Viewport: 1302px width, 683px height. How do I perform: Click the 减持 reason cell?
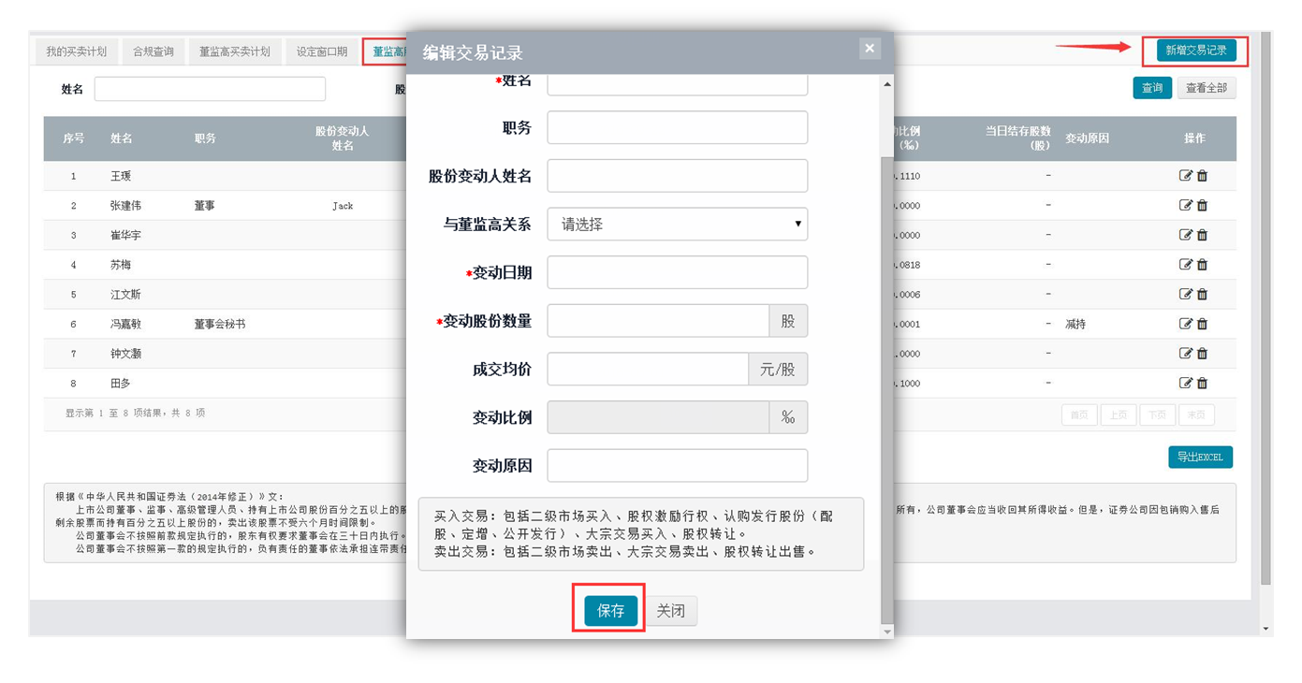(1075, 324)
